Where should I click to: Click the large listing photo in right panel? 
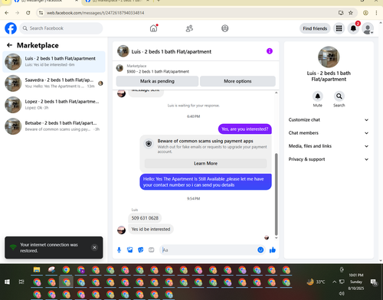329,57
